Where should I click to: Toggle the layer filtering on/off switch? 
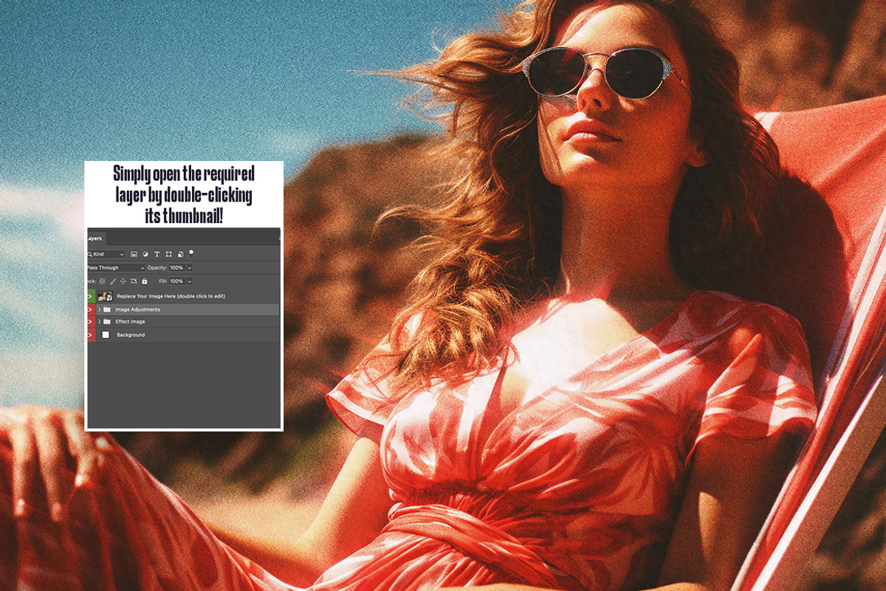[x=191, y=253]
